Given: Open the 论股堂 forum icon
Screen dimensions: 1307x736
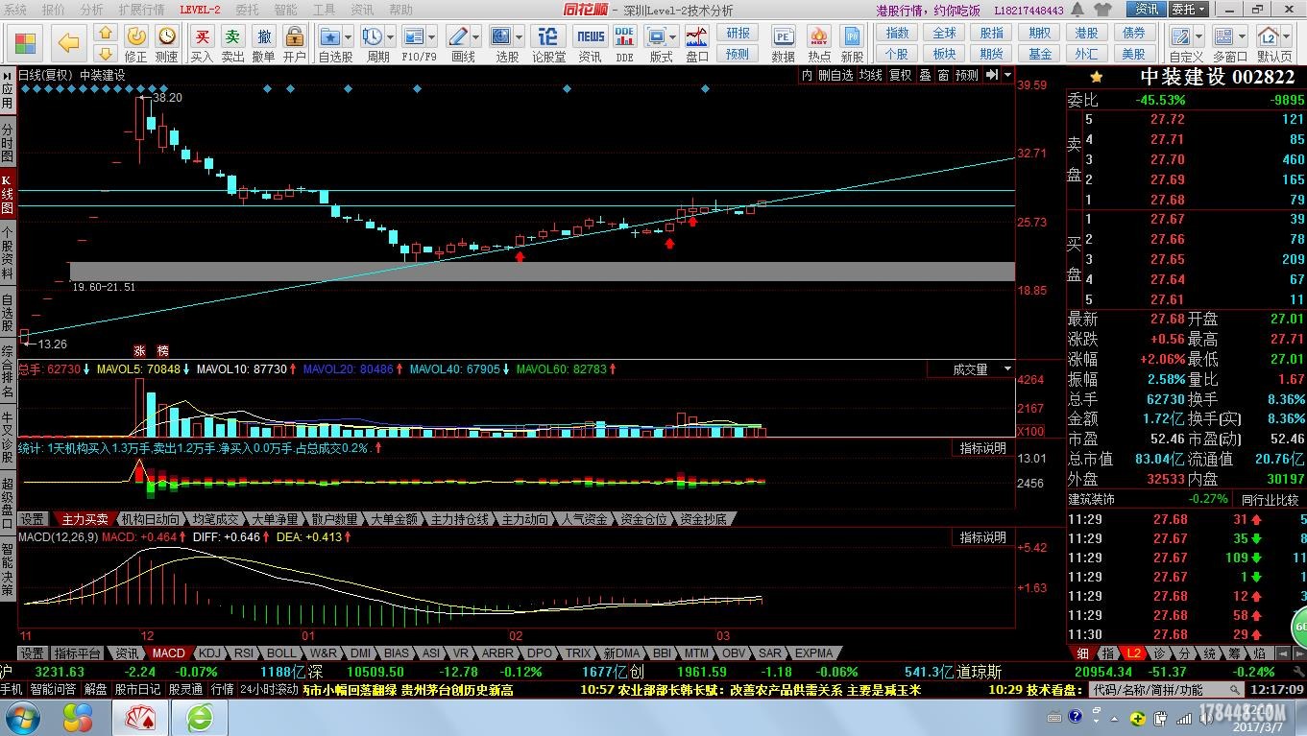Looking at the screenshot, I should coord(548,43).
